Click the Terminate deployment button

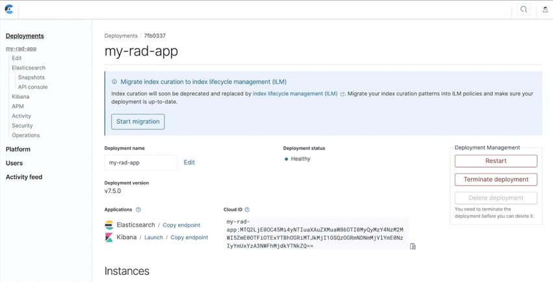pyautogui.click(x=496, y=179)
